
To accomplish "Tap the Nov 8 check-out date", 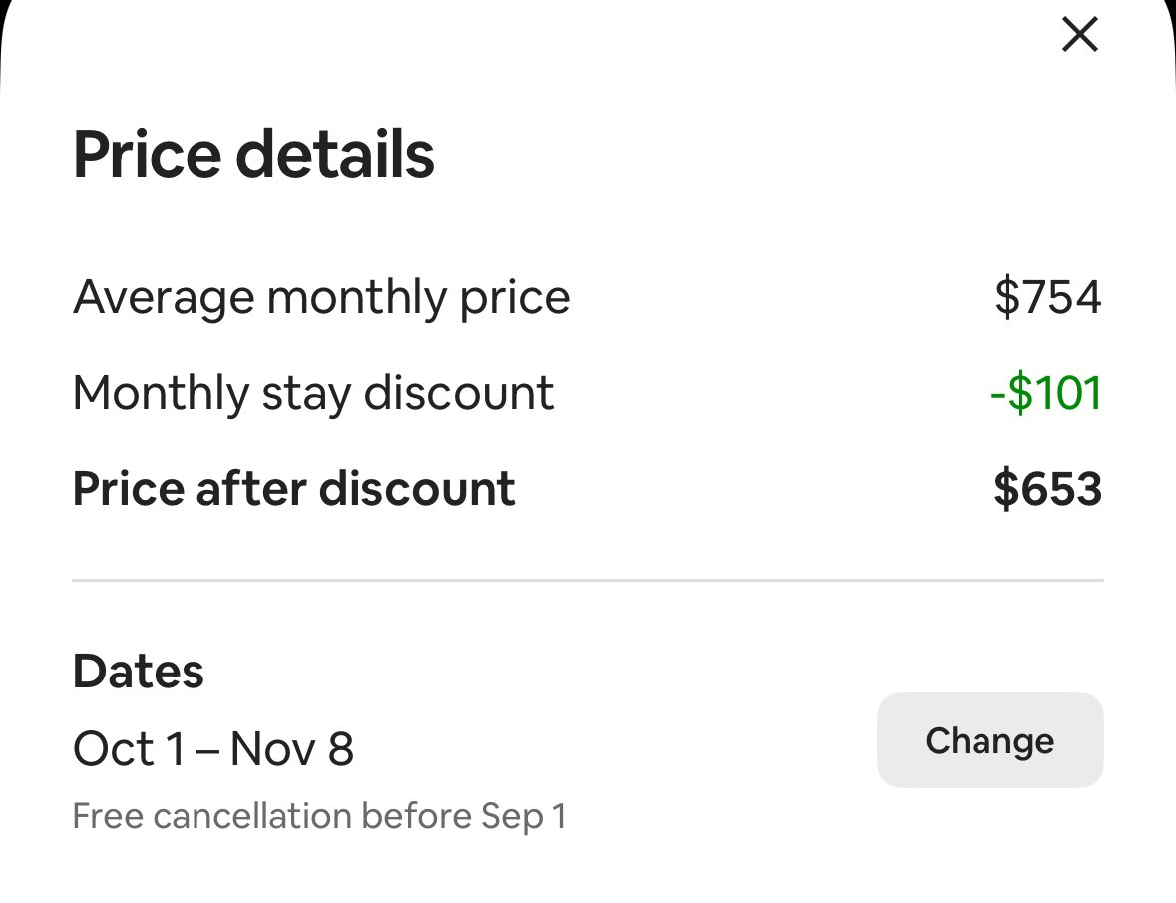I will pyautogui.click(x=292, y=749).
